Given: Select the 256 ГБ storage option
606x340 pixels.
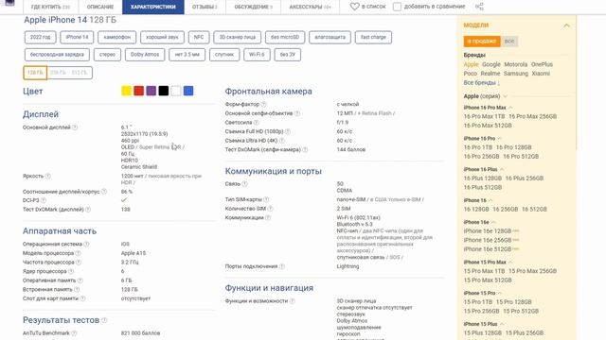Looking at the screenshot, I should [x=58, y=73].
